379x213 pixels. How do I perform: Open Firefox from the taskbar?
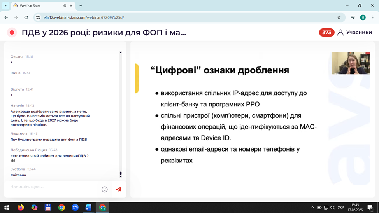[x=21, y=208]
